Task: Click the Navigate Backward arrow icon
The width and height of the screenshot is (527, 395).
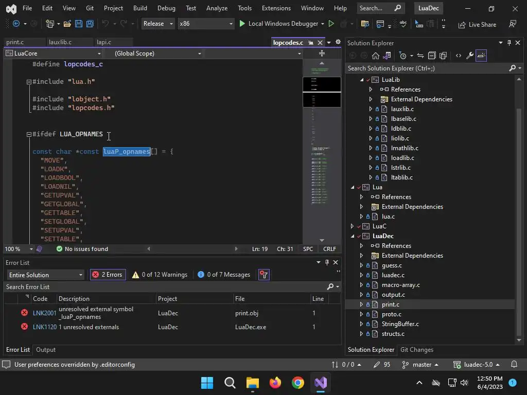Action: click(16, 24)
